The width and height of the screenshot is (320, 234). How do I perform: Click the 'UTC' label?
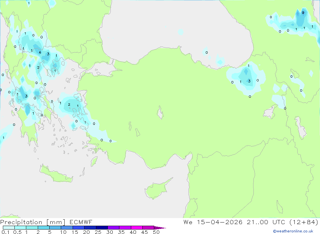click(x=279, y=222)
